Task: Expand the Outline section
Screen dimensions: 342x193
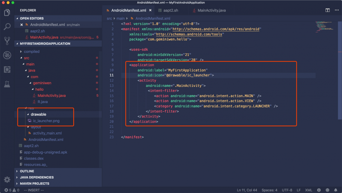Action: [27, 171]
